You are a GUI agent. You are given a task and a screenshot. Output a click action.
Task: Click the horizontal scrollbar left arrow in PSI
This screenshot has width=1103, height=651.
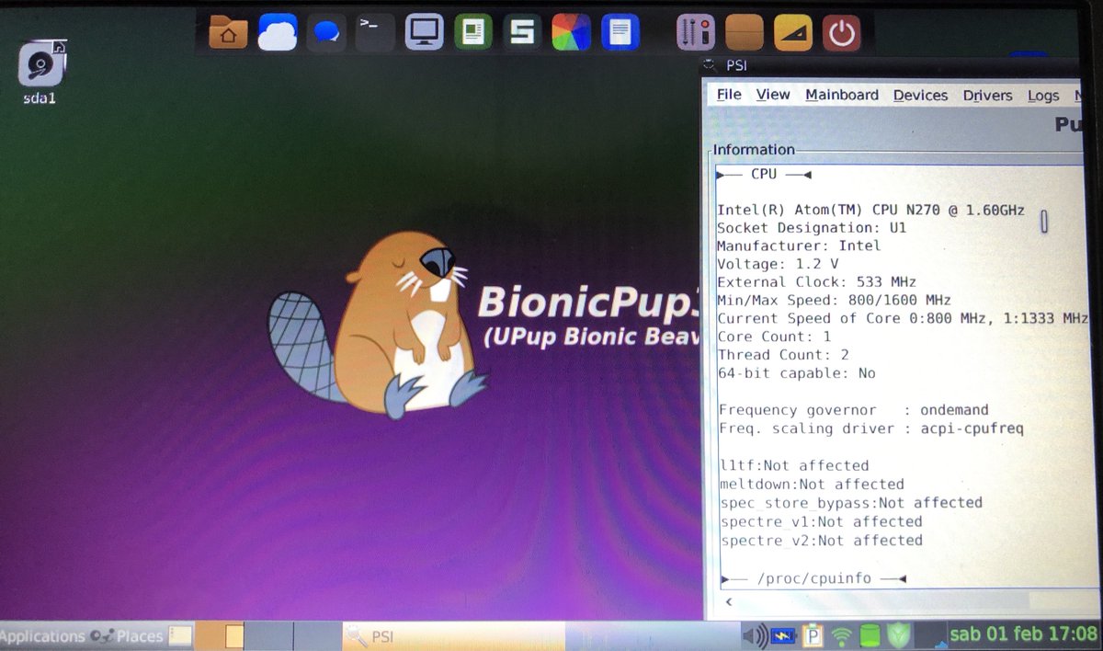point(729,602)
